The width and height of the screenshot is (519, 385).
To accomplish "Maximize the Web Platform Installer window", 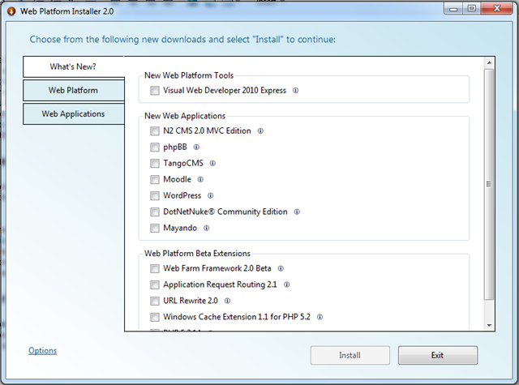I will pyautogui.click(x=471, y=9).
